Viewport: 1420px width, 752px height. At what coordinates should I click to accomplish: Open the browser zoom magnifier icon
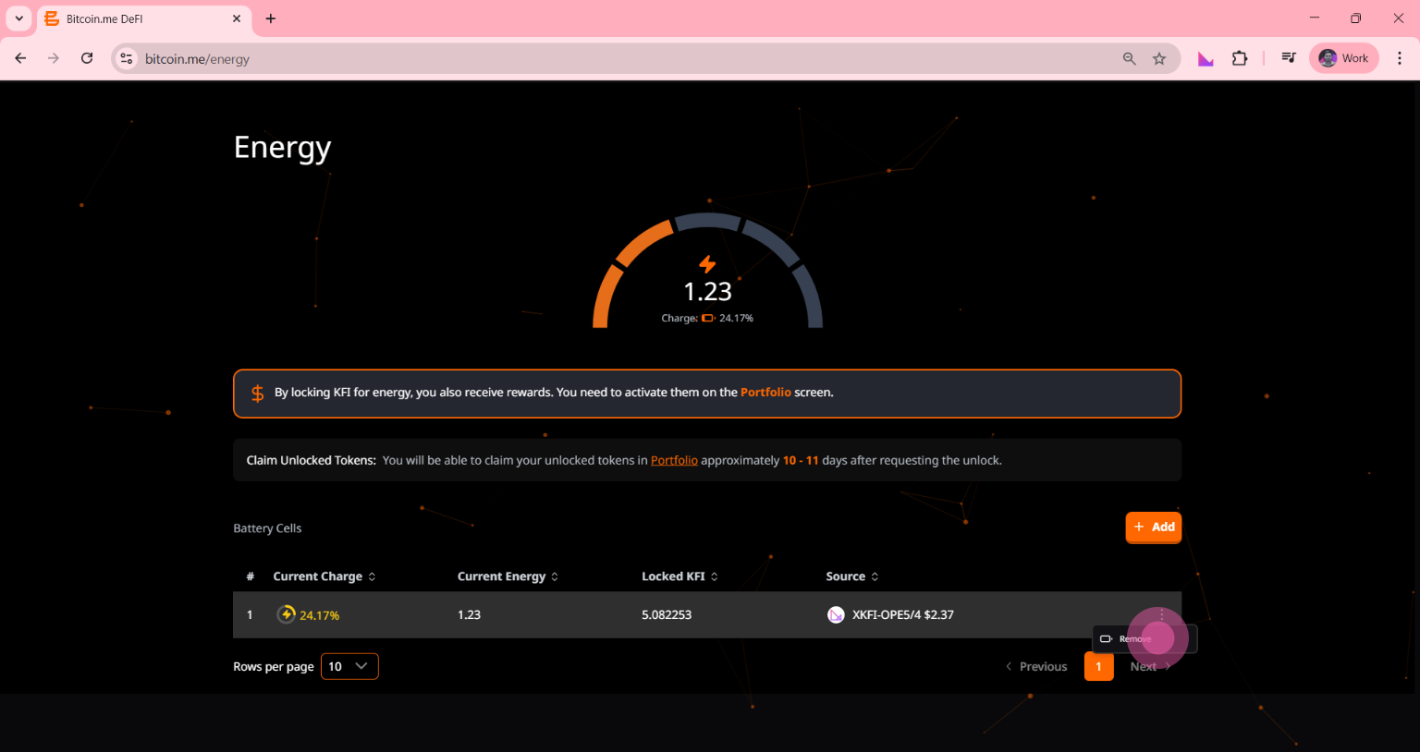pyautogui.click(x=1129, y=59)
